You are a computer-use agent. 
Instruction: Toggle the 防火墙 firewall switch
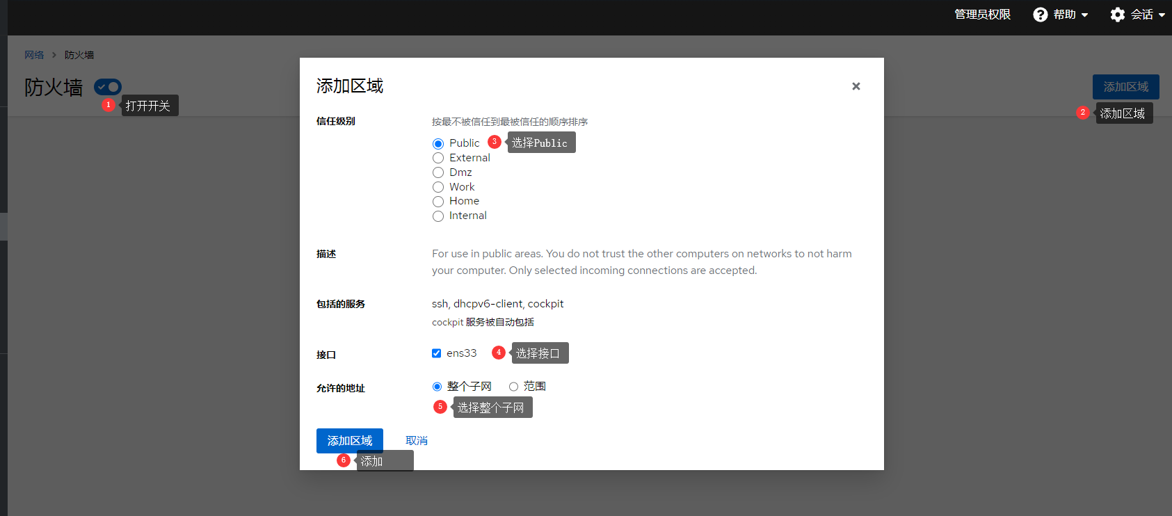[108, 87]
